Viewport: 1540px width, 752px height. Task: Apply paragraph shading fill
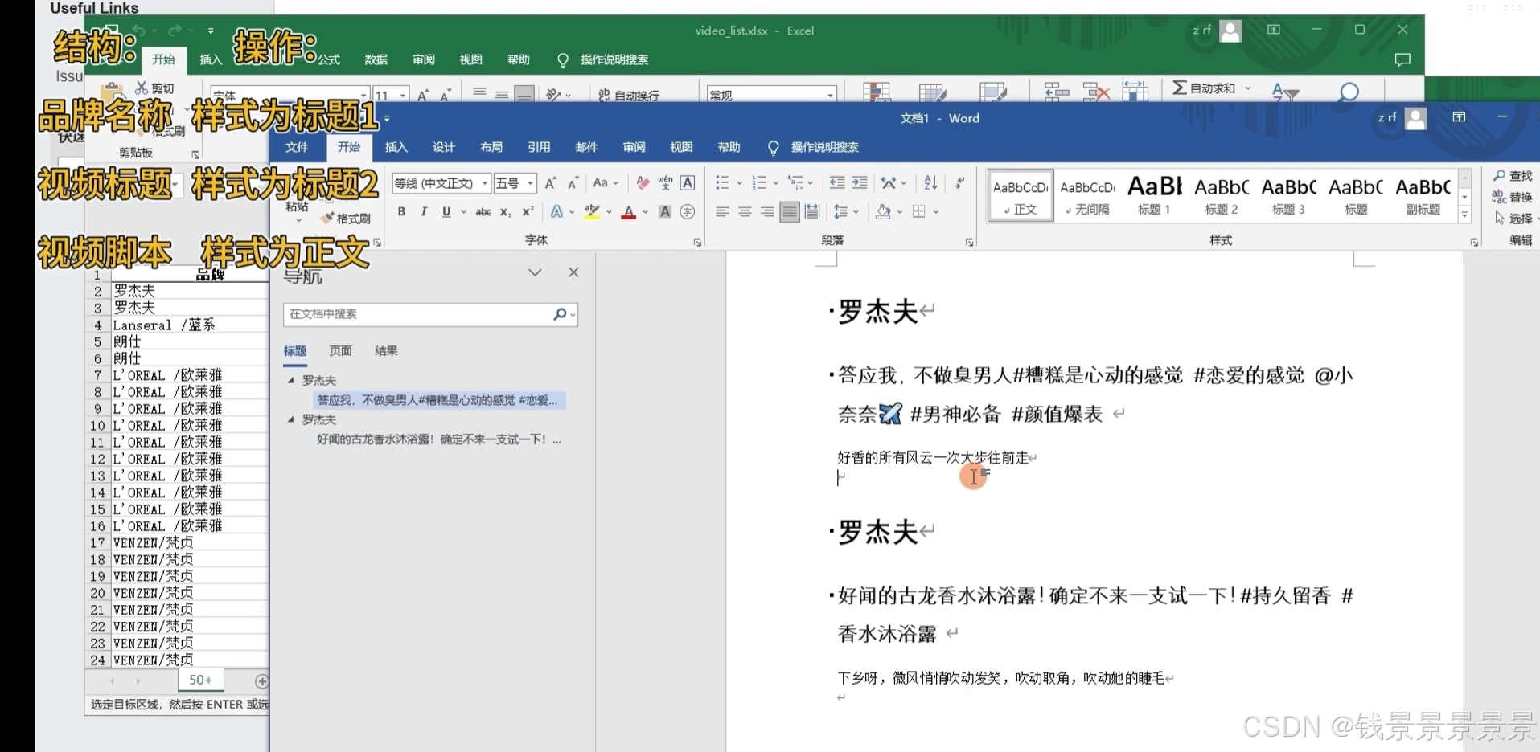click(883, 212)
